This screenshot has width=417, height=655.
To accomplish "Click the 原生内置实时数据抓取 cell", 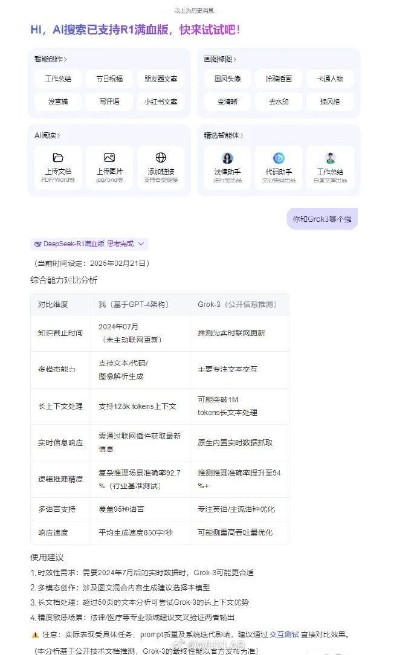I will pyautogui.click(x=235, y=443).
